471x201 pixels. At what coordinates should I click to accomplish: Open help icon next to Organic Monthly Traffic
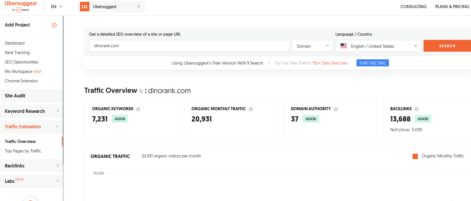click(x=251, y=109)
